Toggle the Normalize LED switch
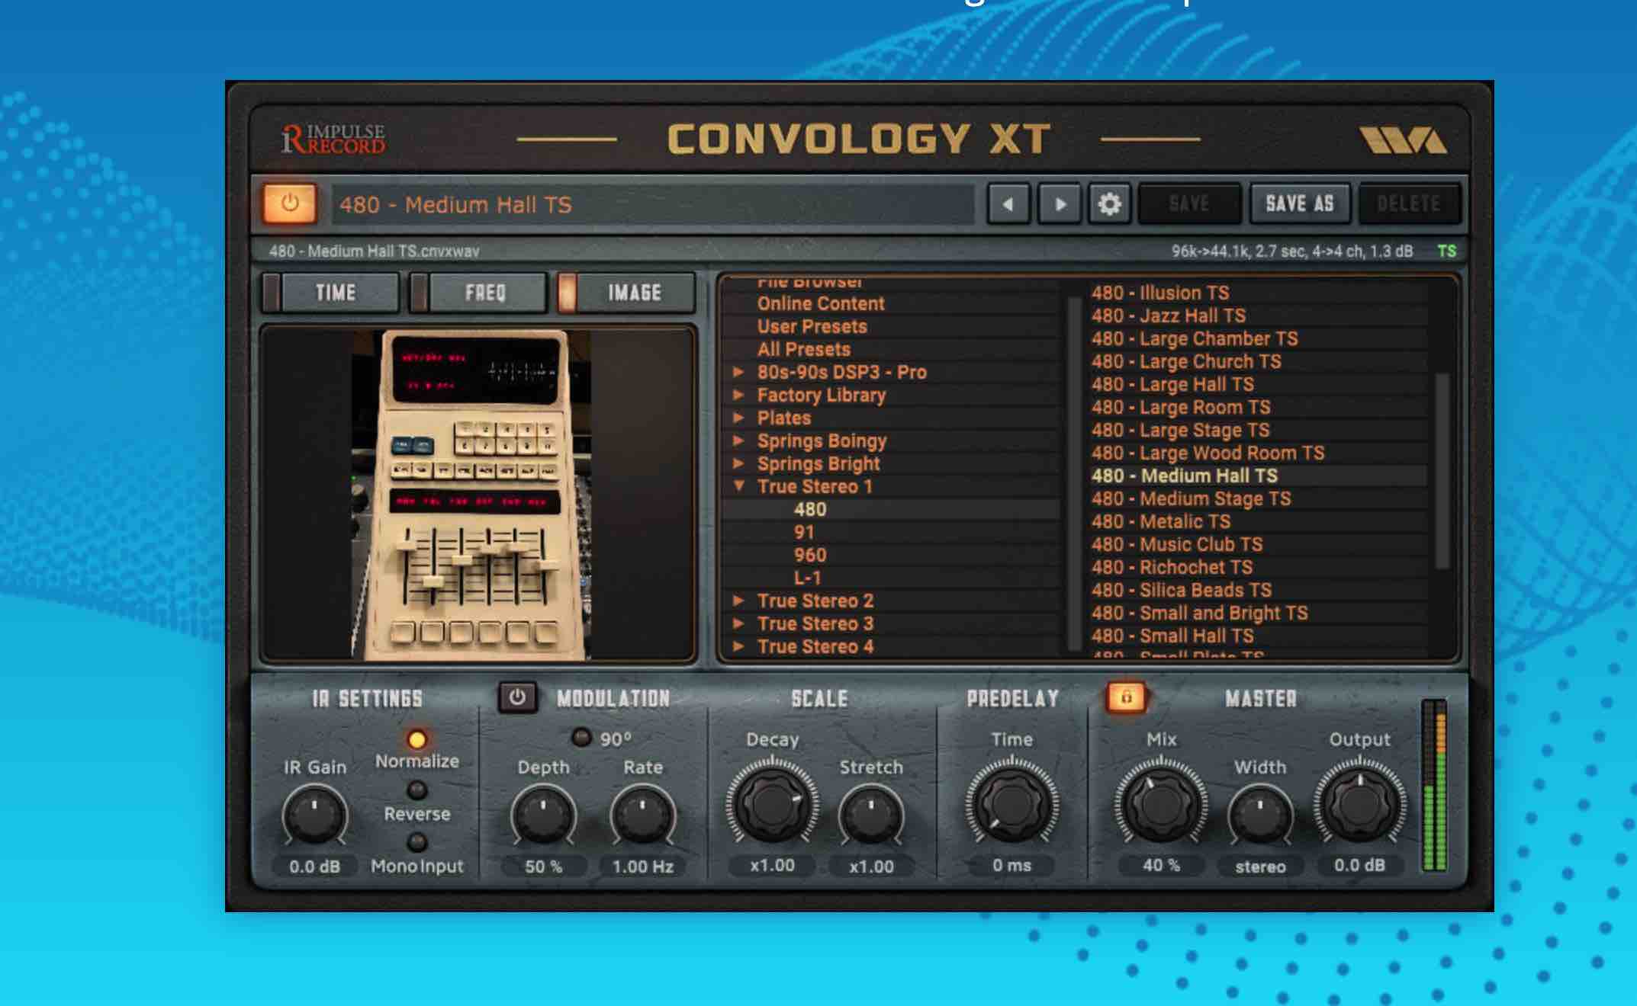This screenshot has height=1006, width=1637. point(417,739)
